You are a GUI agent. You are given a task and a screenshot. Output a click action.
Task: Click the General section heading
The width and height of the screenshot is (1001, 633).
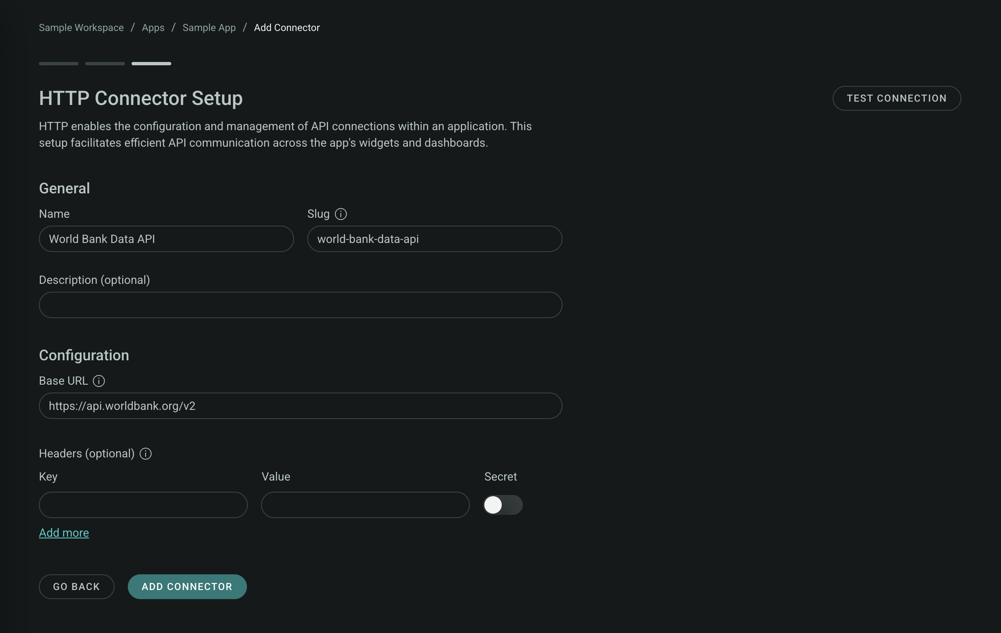pyautogui.click(x=65, y=188)
